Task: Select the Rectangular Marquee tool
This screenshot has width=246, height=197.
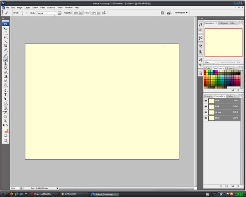Action: [x=5, y=33]
